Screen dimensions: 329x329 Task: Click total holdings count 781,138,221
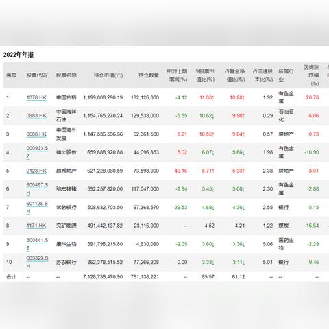click(145, 277)
